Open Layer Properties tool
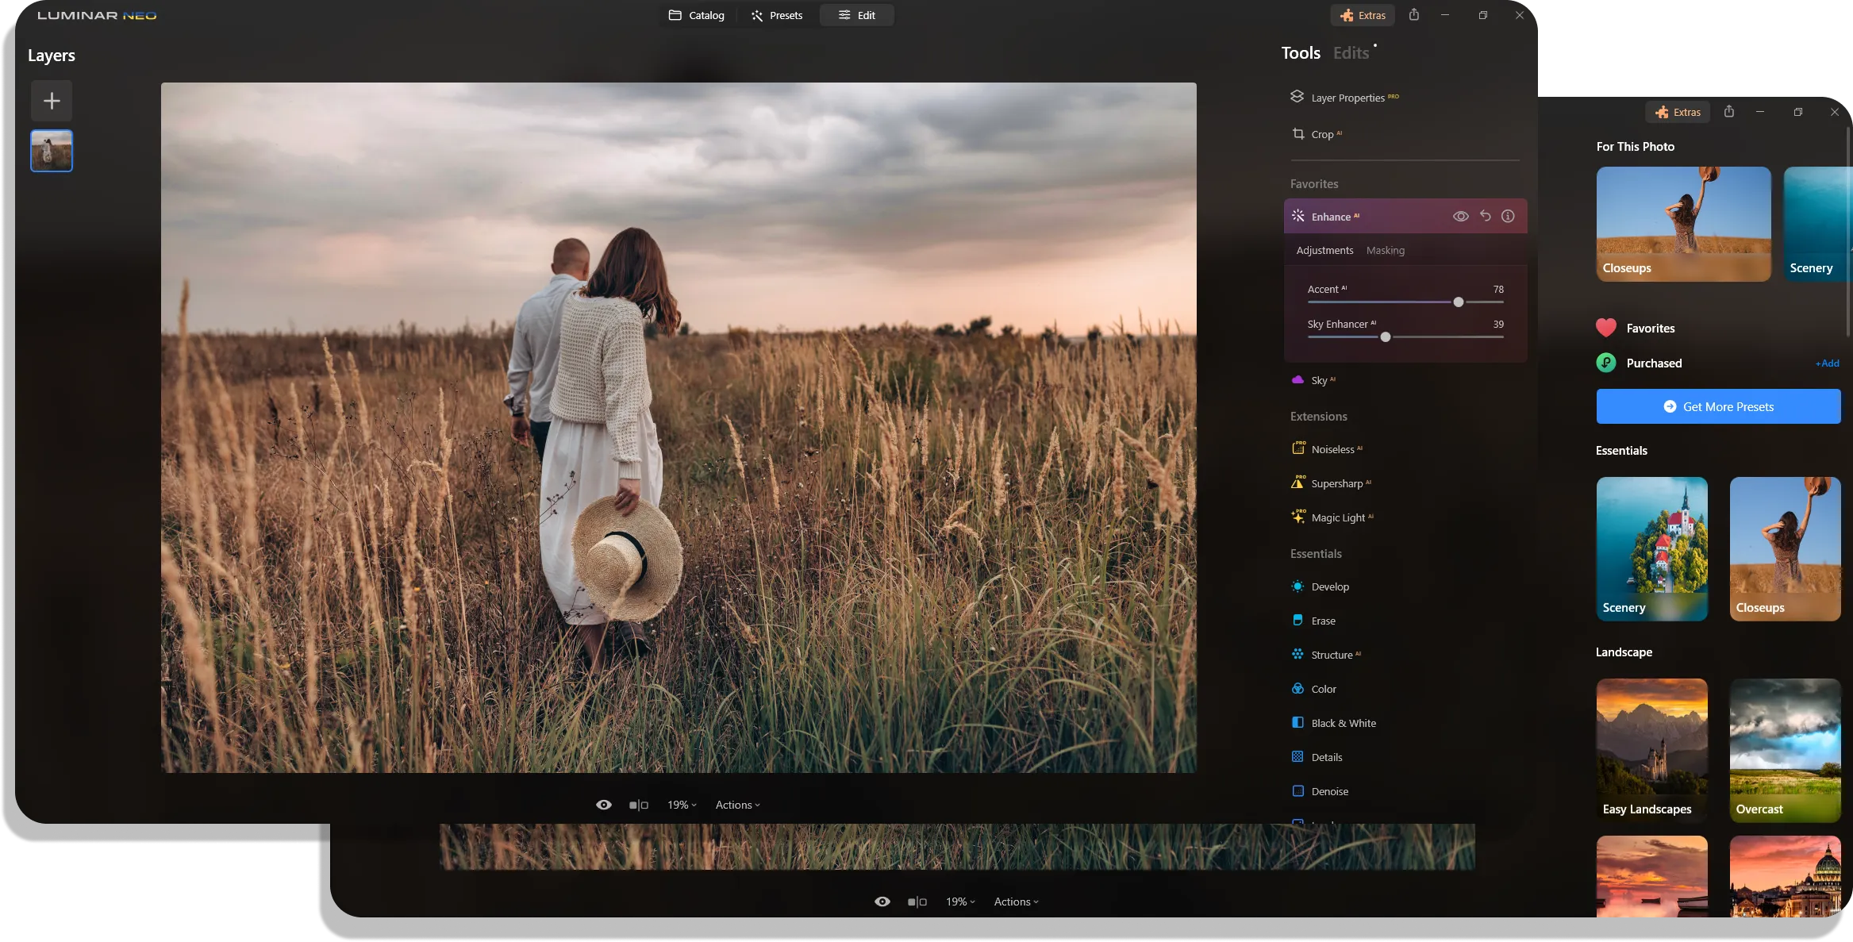1853x942 pixels. (1347, 98)
